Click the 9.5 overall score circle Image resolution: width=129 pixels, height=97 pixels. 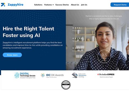point(104,56)
